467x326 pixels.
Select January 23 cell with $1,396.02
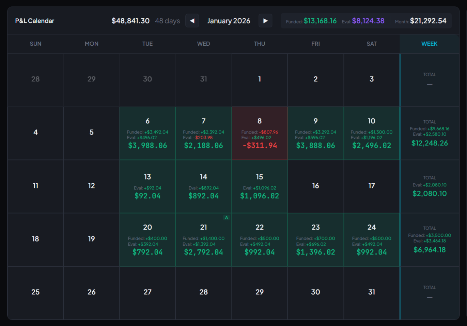pos(315,240)
